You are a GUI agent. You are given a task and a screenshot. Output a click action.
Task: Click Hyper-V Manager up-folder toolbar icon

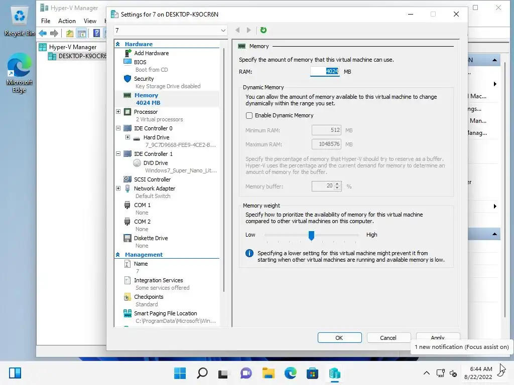[x=69, y=33]
